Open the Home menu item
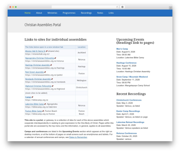180x152 pixels. point(27,13)
